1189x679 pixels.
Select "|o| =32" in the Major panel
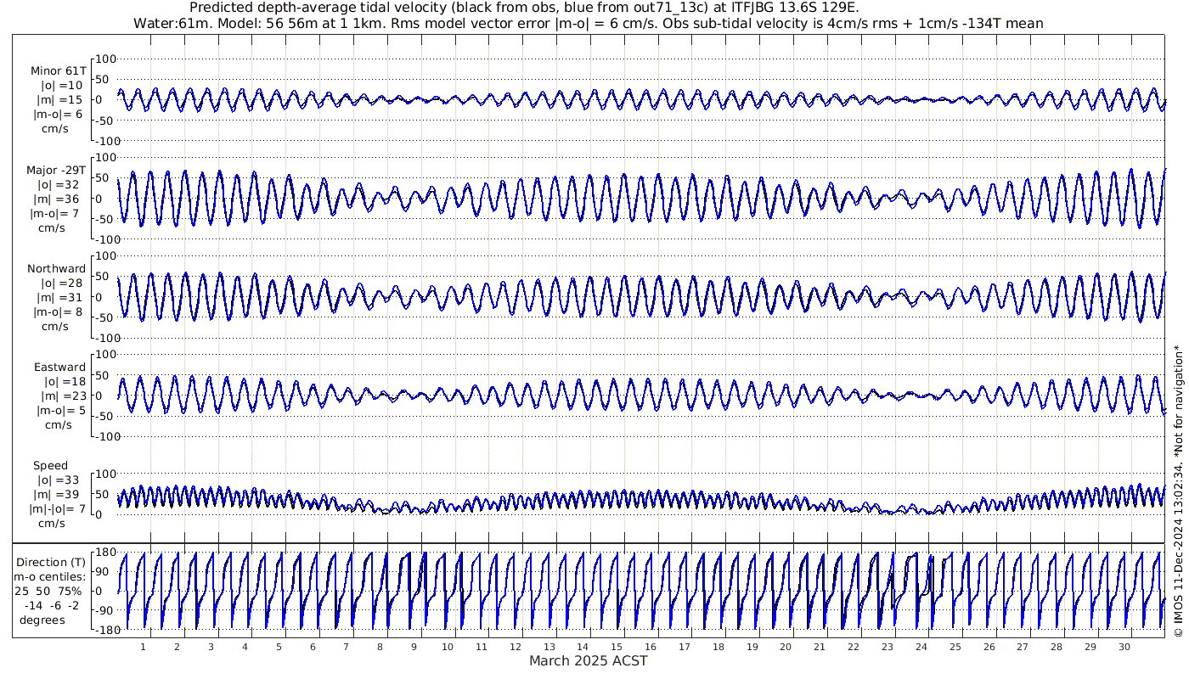pos(60,185)
